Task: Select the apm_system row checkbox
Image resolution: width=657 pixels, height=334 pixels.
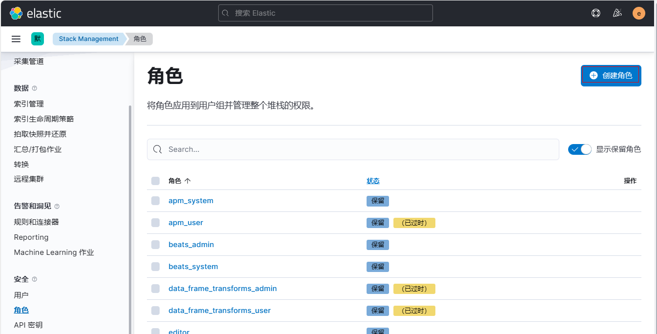Action: pos(155,201)
